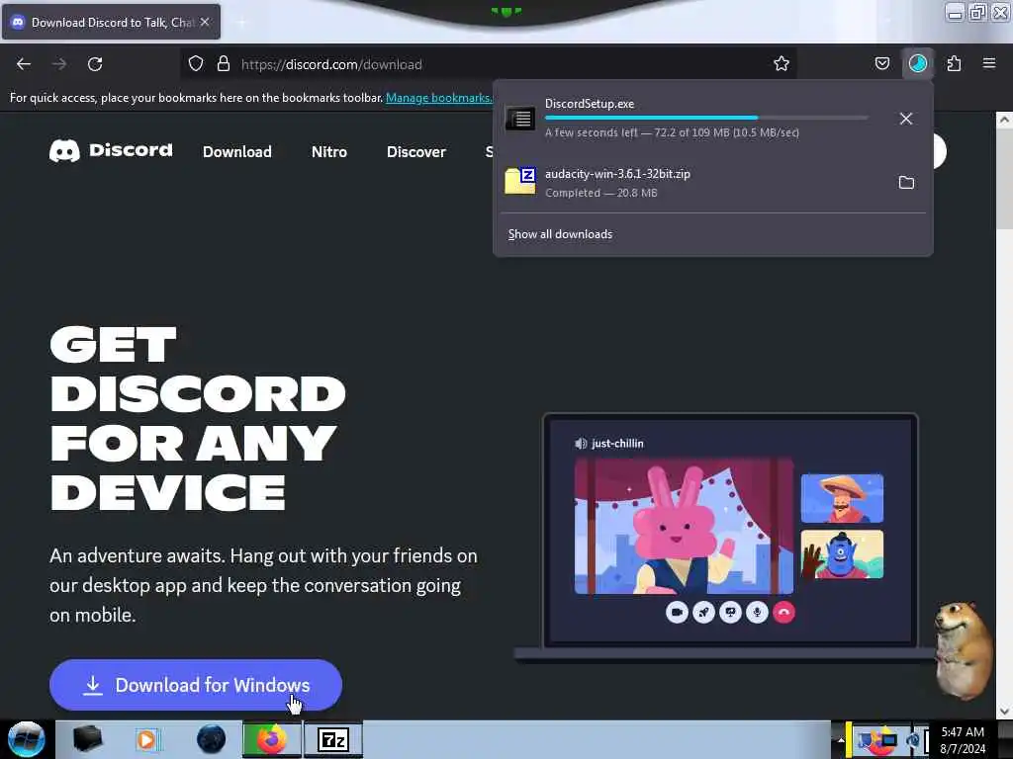Screen dimensions: 1013x759
Task: Click the DiscordSetup.exe file name
Action: pos(590,104)
